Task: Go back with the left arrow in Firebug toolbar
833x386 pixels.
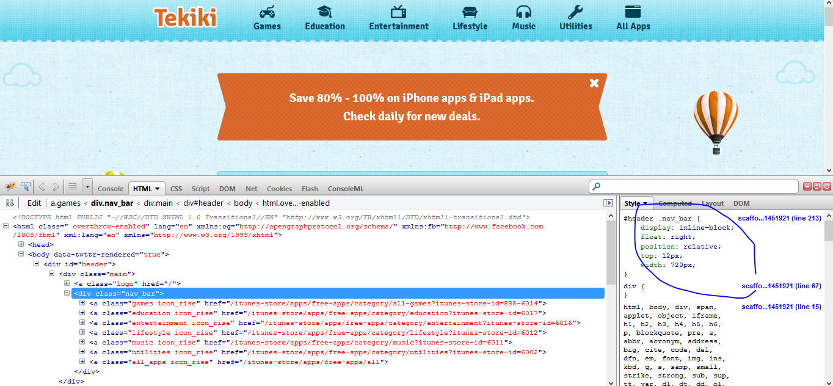Action: pyautogui.click(x=42, y=187)
